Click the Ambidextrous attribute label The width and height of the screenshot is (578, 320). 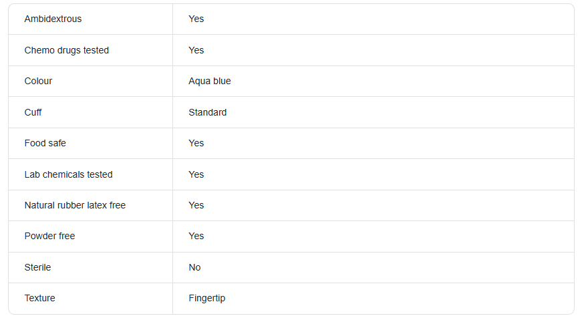click(x=53, y=19)
